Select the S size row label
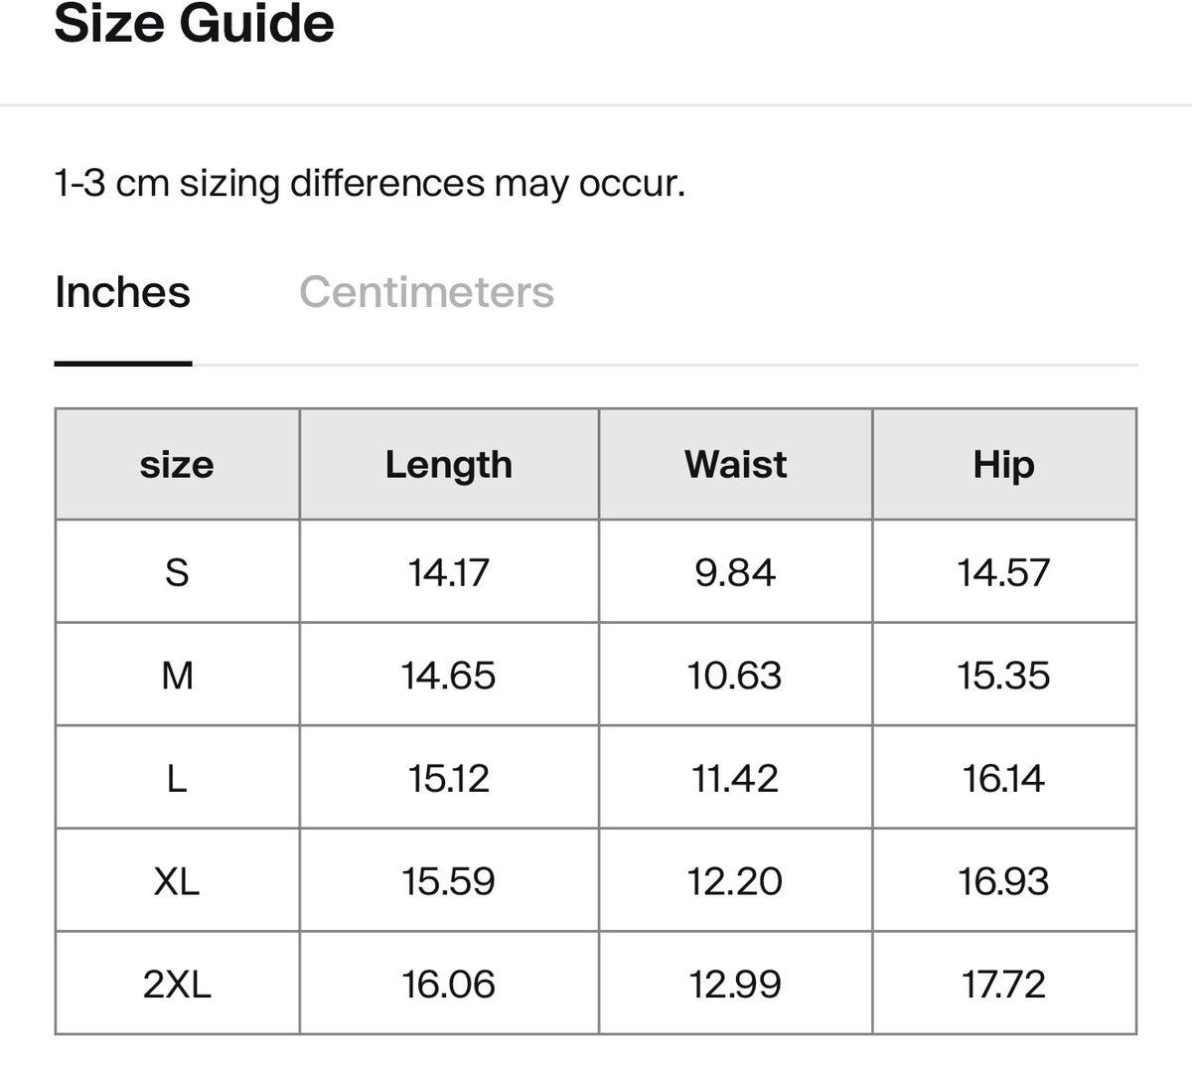Viewport: 1192px width, 1068px height. pos(177,572)
